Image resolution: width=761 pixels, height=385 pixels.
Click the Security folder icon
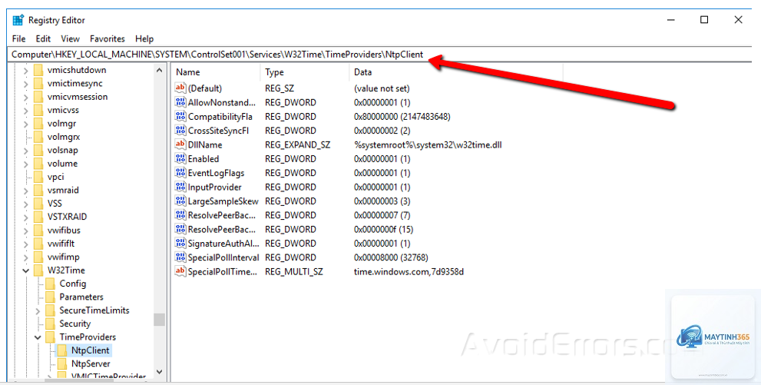tap(51, 324)
